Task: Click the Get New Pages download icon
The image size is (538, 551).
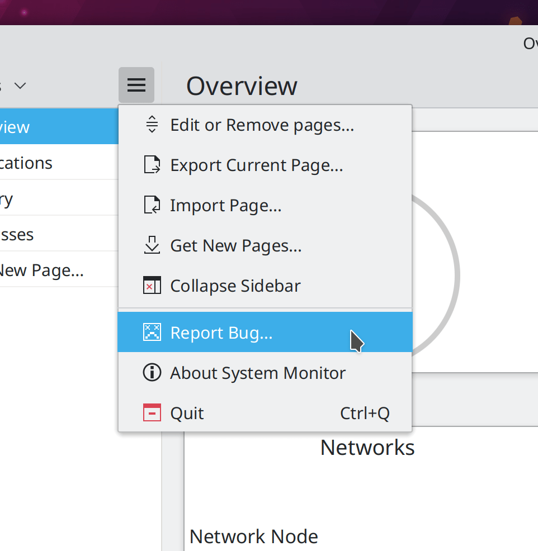Action: click(x=152, y=245)
